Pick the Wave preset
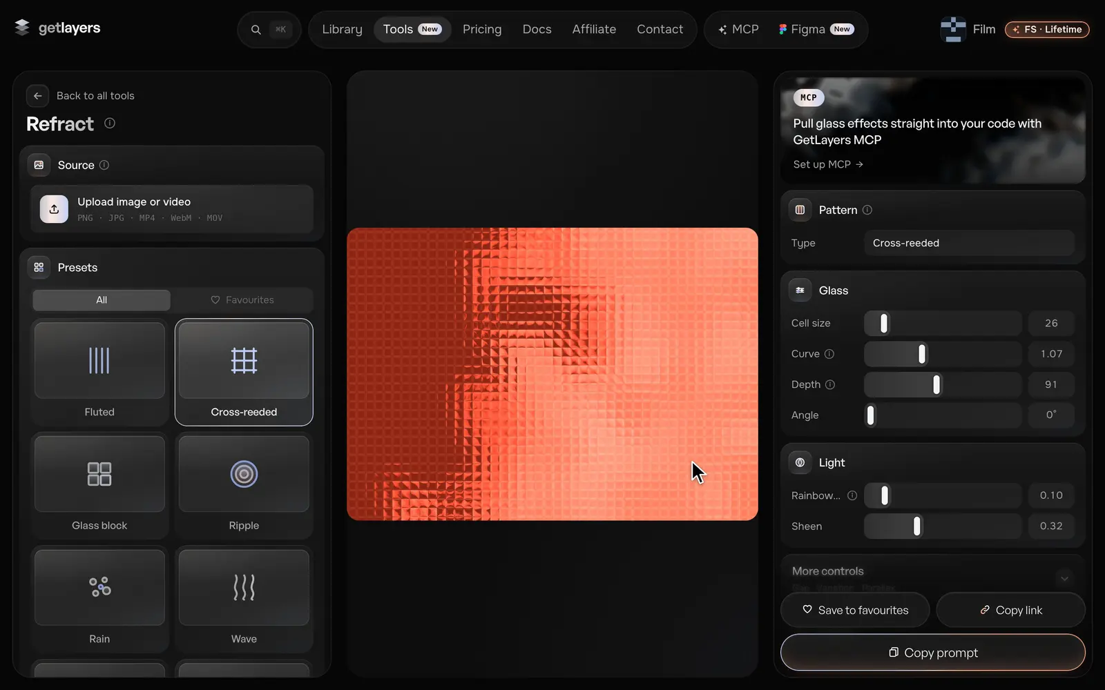The height and width of the screenshot is (690, 1105). pos(244,599)
